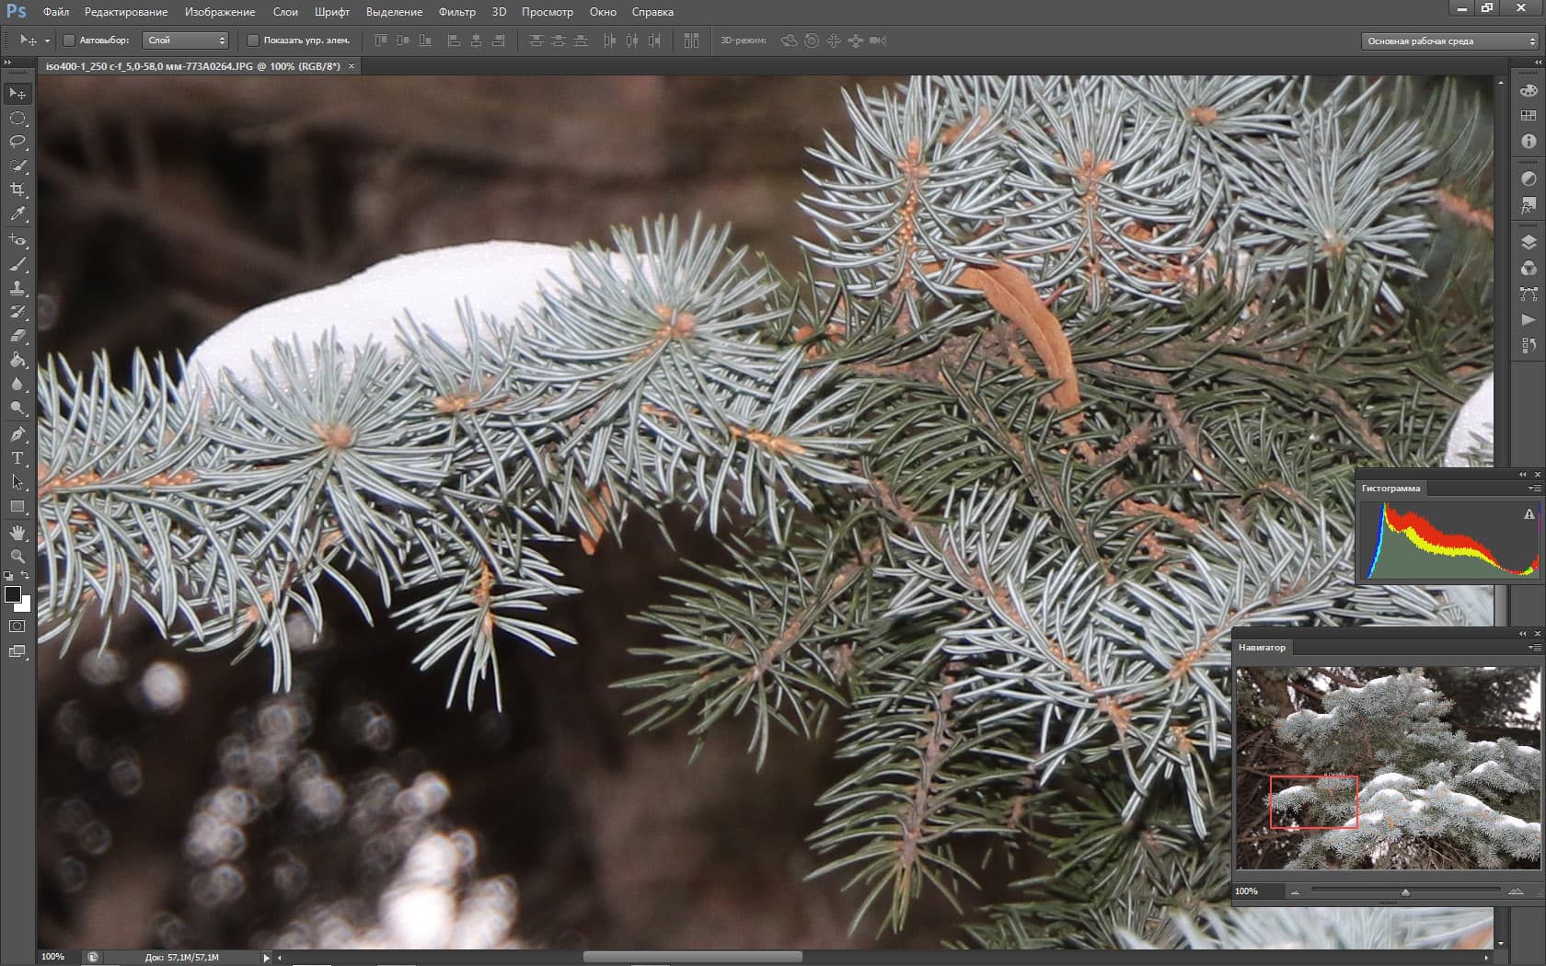Screen dimensions: 1546x966
Task: Select the Pen tool
Action: pyautogui.click(x=17, y=433)
